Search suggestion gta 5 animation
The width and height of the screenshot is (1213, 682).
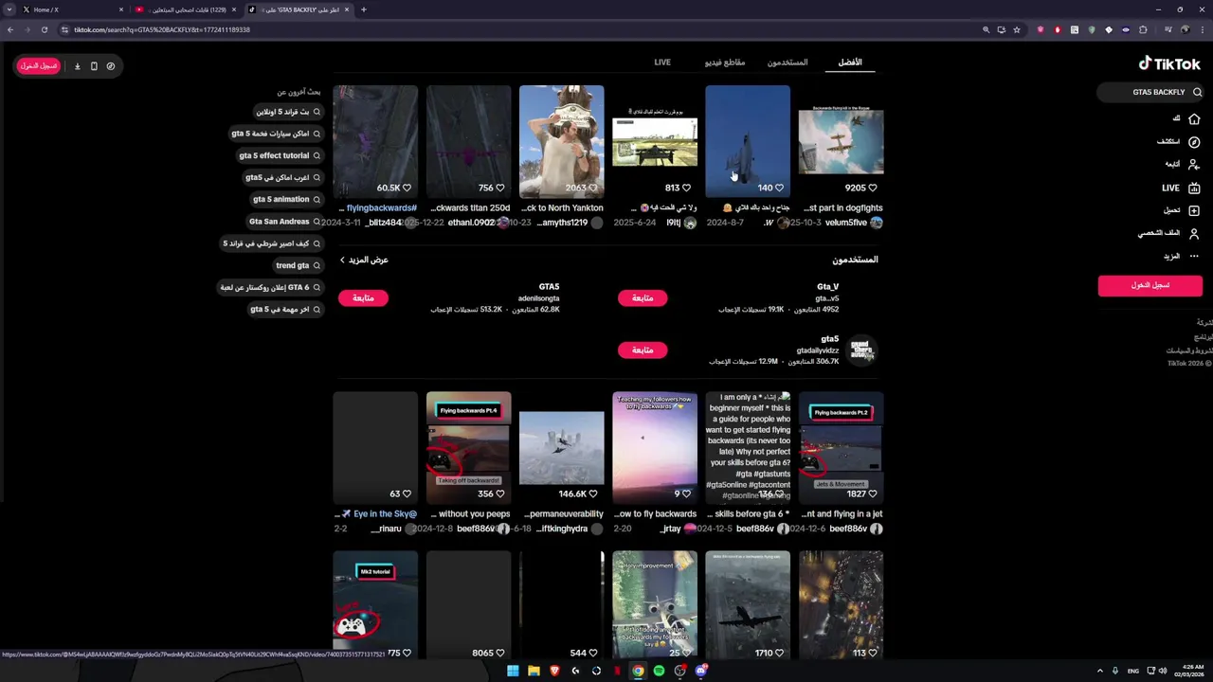point(286,200)
